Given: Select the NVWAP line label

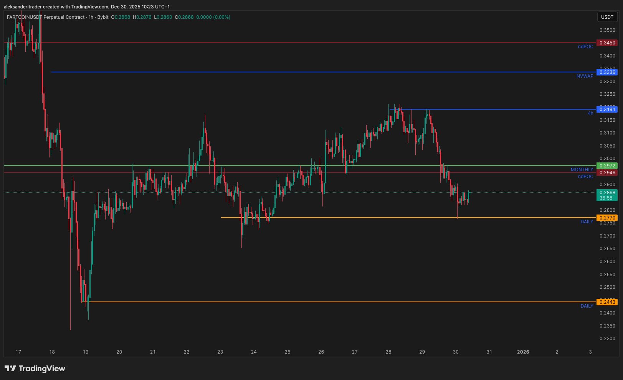Looking at the screenshot, I should click(x=585, y=76).
